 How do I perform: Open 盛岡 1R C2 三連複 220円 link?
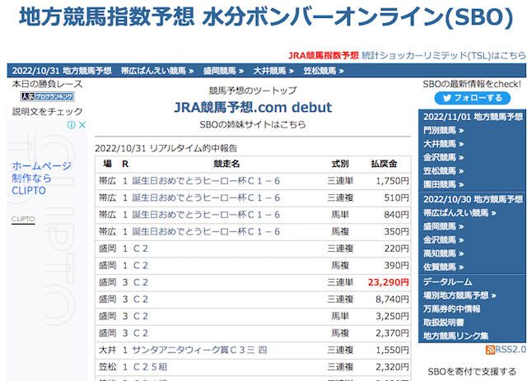click(141, 249)
